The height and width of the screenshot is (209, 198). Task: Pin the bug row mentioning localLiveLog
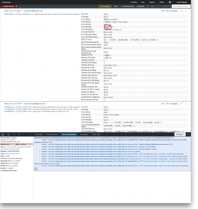39,151
